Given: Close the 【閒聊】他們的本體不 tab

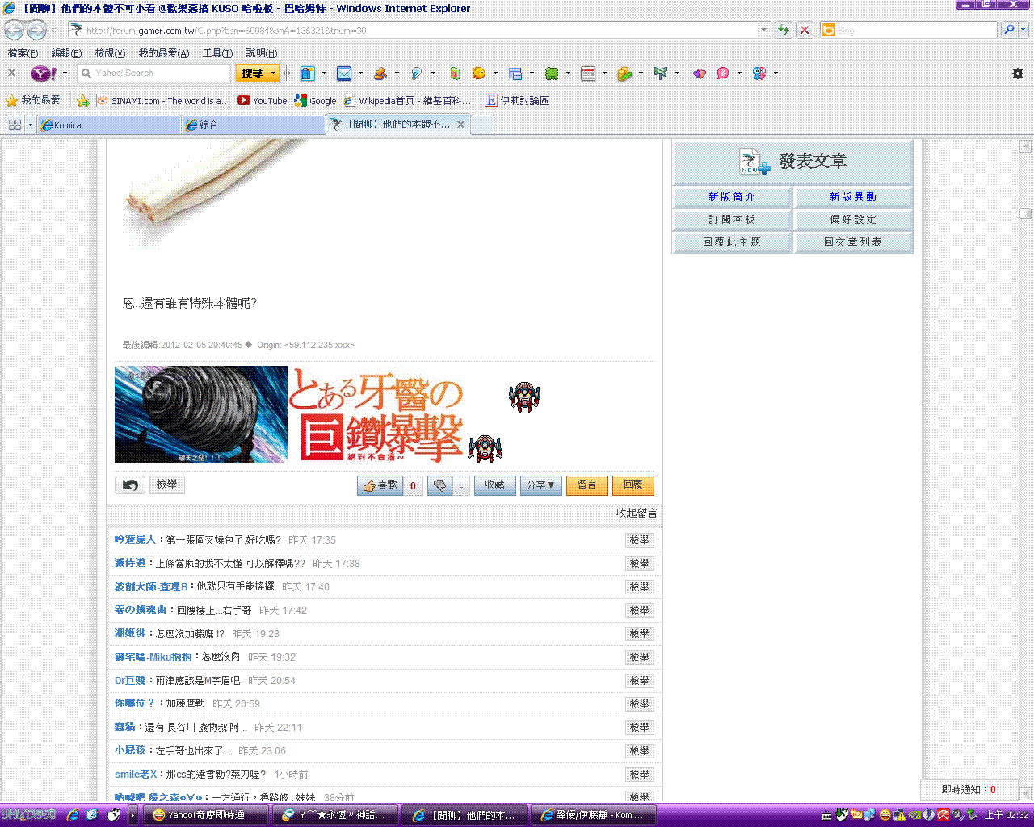Looking at the screenshot, I should click(461, 124).
